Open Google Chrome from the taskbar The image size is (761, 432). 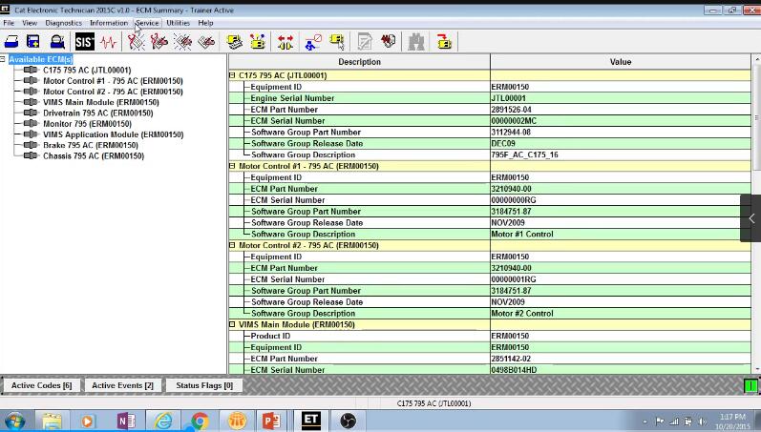tap(200, 420)
